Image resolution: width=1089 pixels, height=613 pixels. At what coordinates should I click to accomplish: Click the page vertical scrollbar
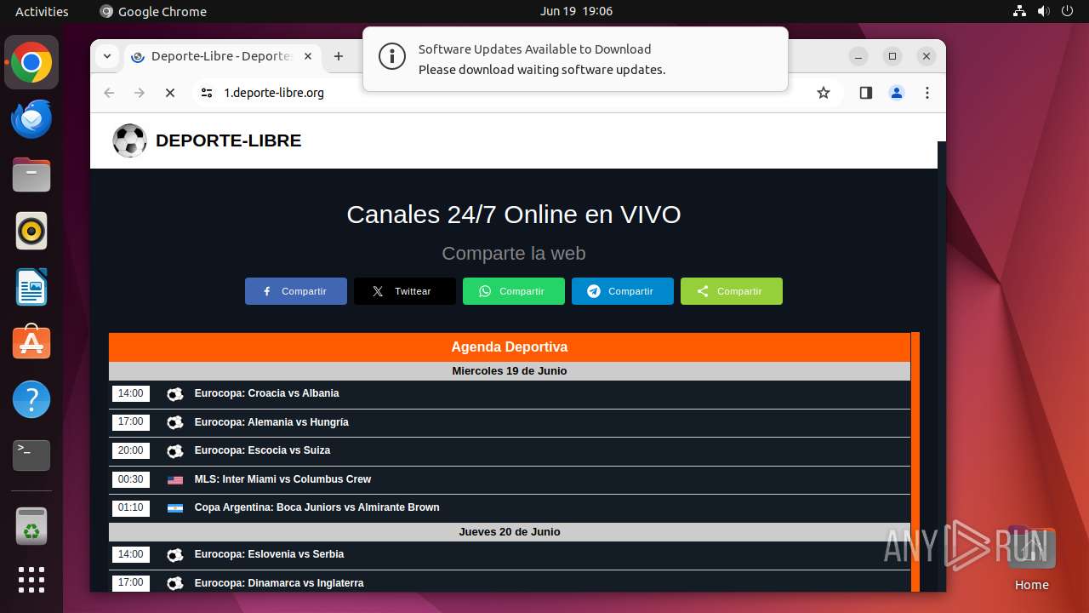click(941, 366)
